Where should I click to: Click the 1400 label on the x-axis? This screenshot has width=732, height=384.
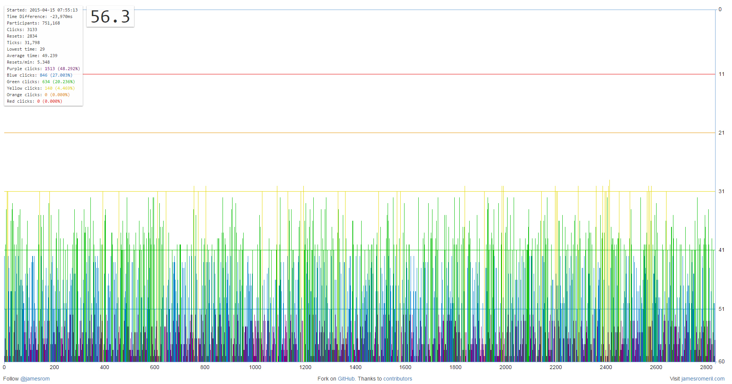(355, 367)
